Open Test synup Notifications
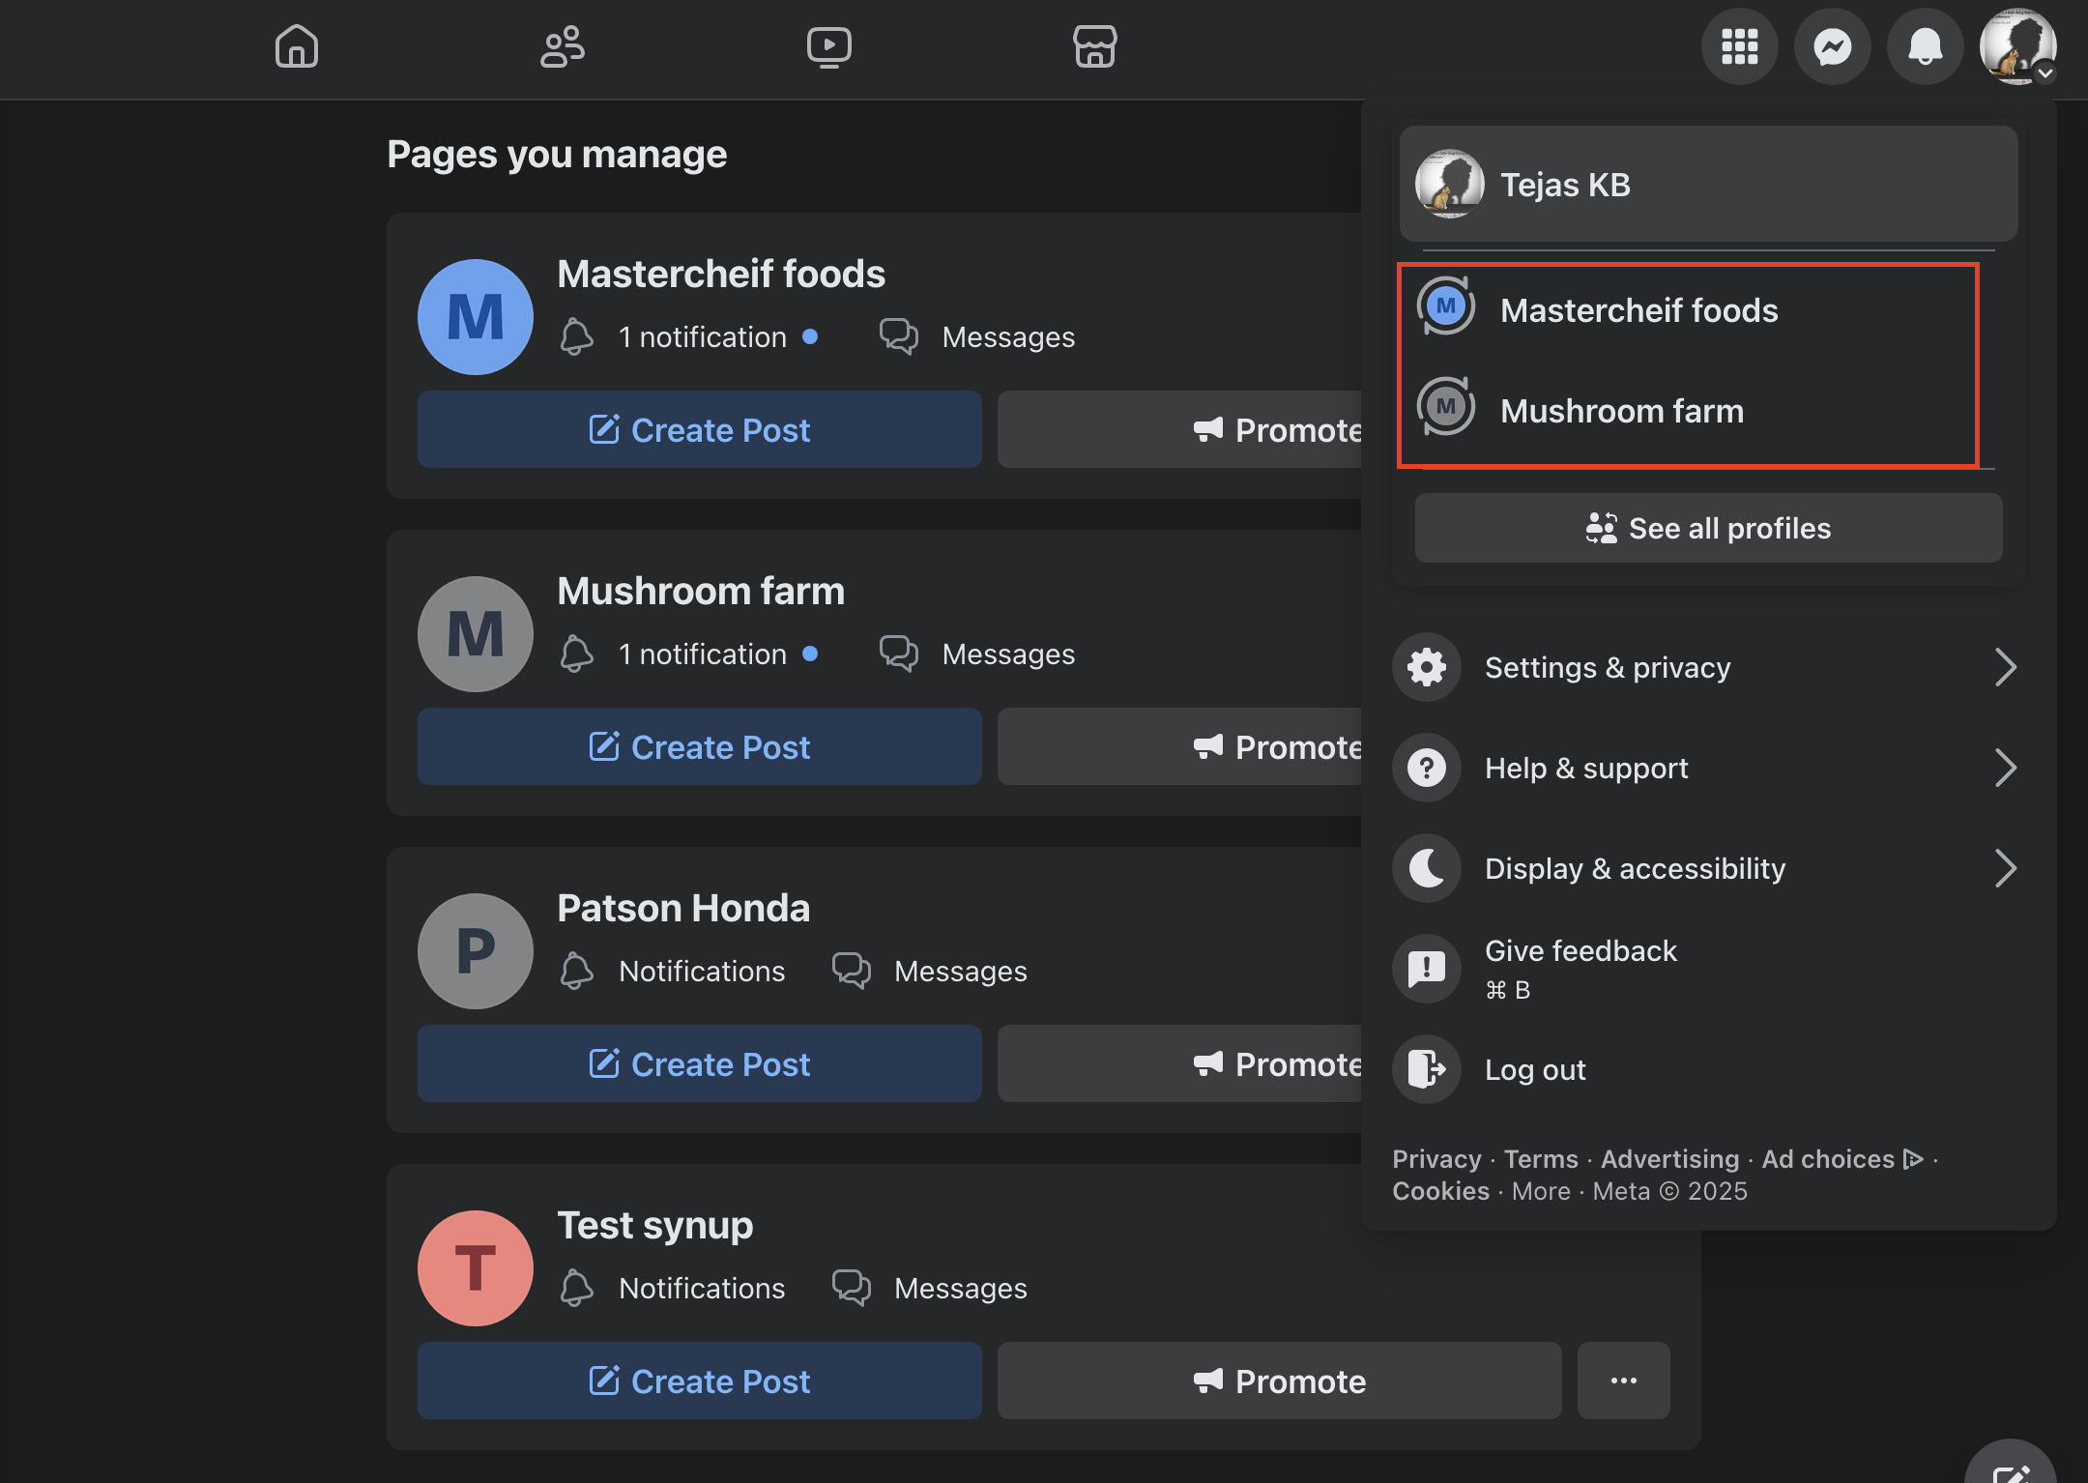This screenshot has height=1483, width=2088. pyautogui.click(x=673, y=1288)
